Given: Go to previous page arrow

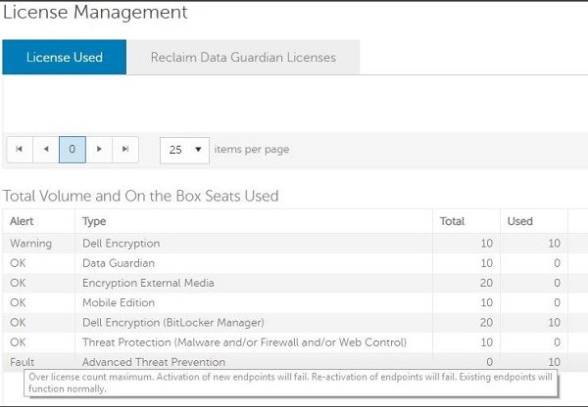Looking at the screenshot, I should [x=46, y=150].
